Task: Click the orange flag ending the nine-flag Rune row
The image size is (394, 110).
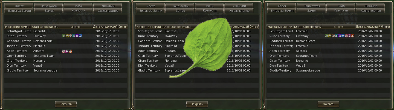Action: tap(353, 36)
